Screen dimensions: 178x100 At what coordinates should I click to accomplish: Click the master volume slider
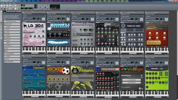point(42,7)
